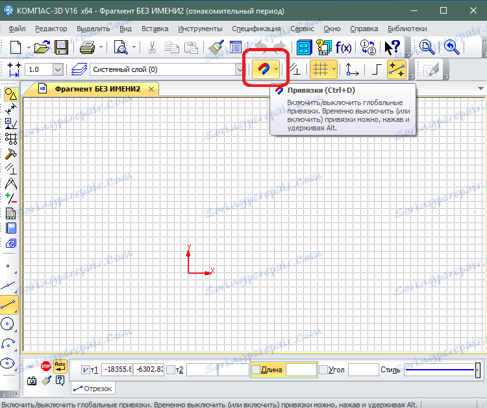Click the parametric mode icon left of the grid button
The width and height of the screenshot is (487, 408).
pyautogui.click(x=295, y=69)
